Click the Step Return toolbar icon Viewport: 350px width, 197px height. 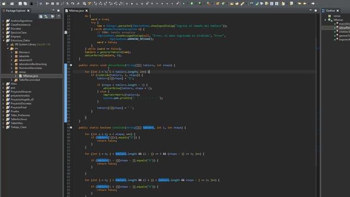pyautogui.click(x=78, y=4)
